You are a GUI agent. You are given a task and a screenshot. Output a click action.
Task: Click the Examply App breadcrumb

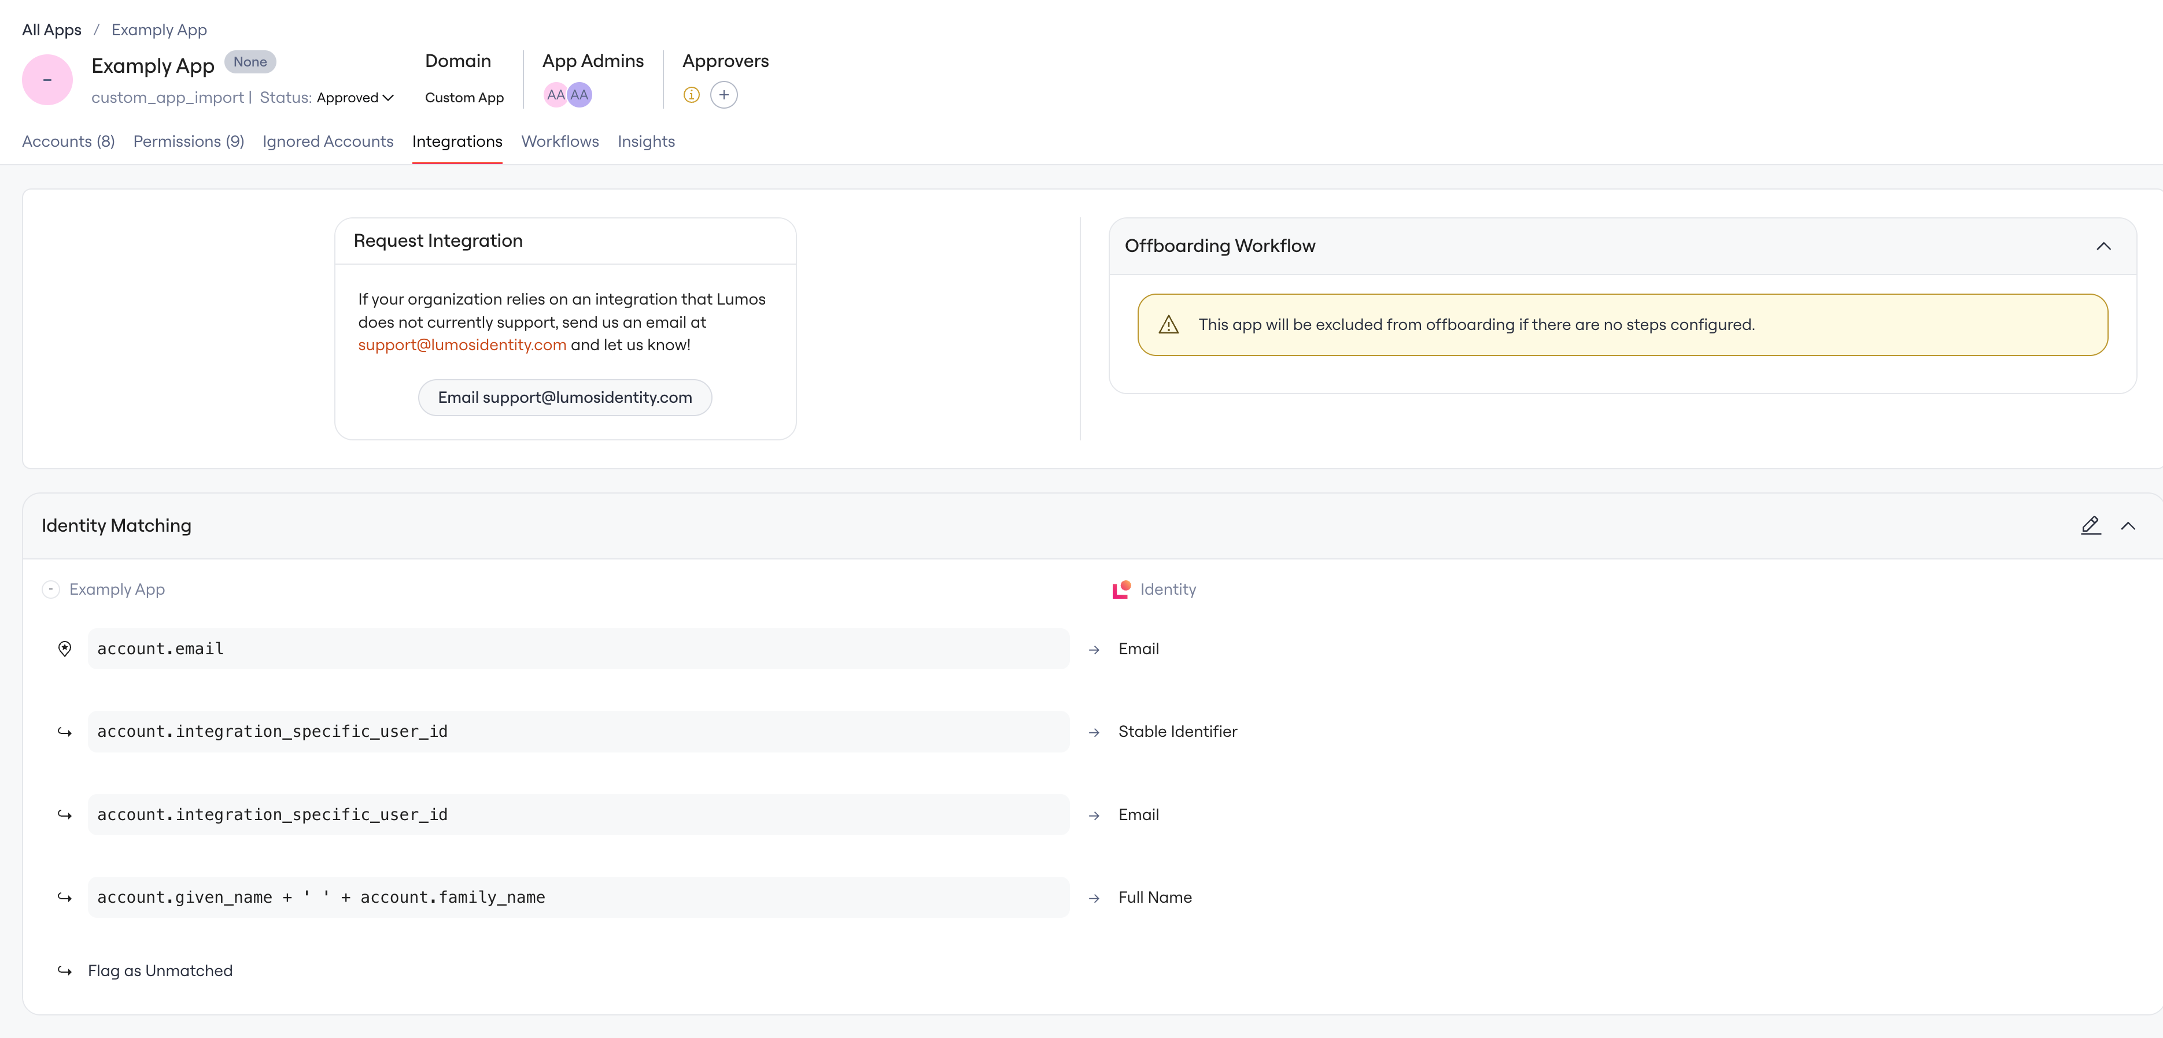(158, 29)
